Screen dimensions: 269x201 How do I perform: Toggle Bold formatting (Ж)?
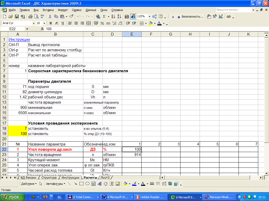pos(51,23)
